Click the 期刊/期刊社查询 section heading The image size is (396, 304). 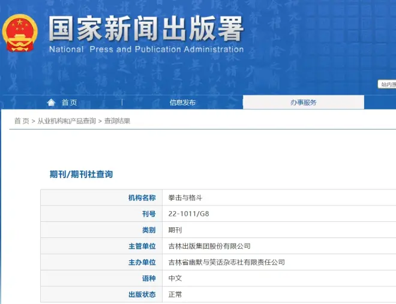pos(81,174)
